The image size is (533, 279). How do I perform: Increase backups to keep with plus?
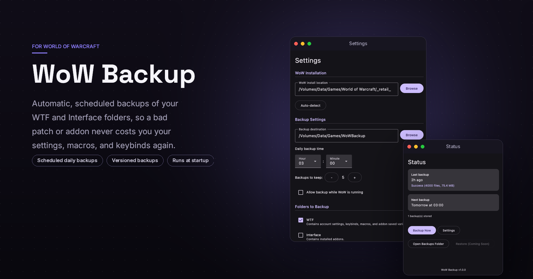coord(354,177)
